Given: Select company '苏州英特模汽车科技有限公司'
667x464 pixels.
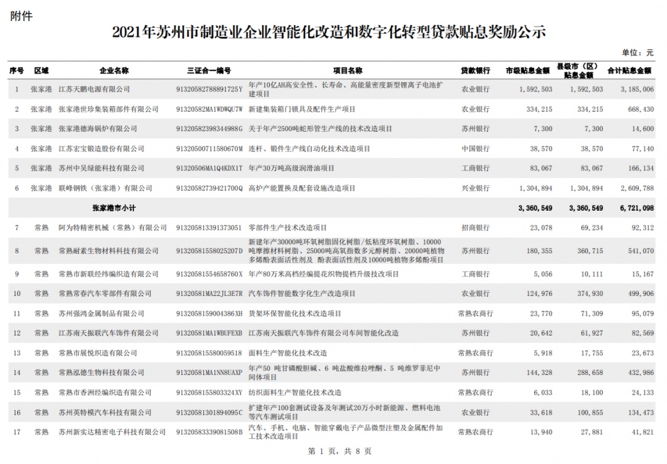Looking at the screenshot, I should (105, 413).
